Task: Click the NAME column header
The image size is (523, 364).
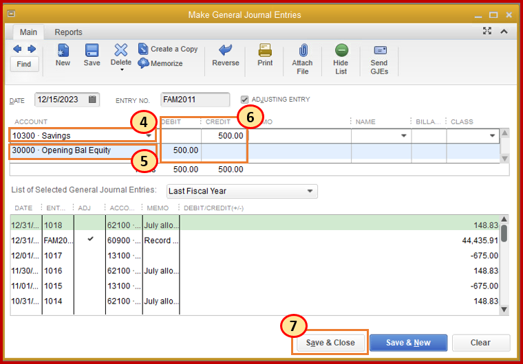Action: [365, 122]
